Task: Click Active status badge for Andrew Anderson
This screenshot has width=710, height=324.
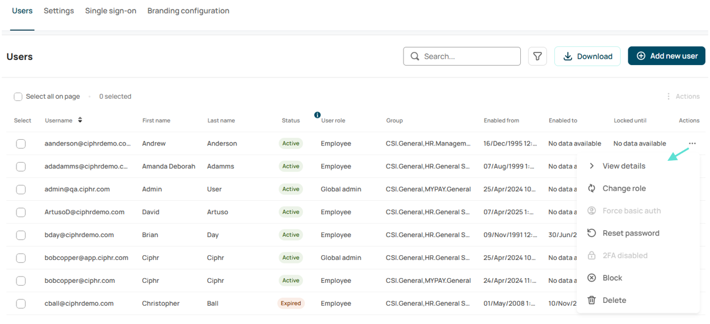Action: [x=291, y=143]
